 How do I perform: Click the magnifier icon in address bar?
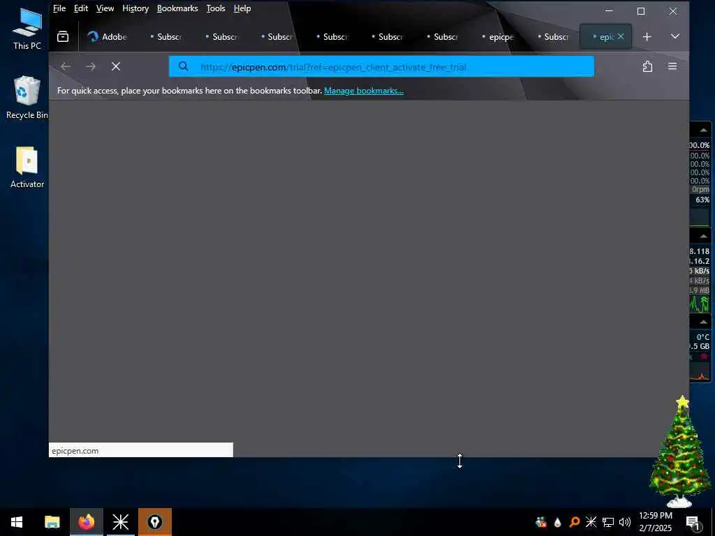coord(184,66)
